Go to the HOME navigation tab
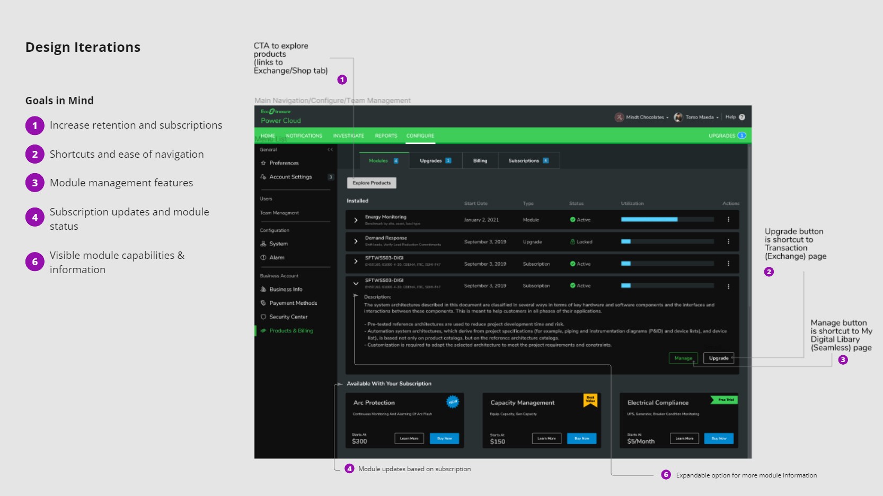883x496 pixels. [x=268, y=136]
